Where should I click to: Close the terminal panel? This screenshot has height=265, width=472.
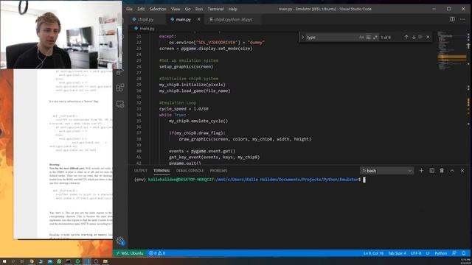(x=462, y=171)
